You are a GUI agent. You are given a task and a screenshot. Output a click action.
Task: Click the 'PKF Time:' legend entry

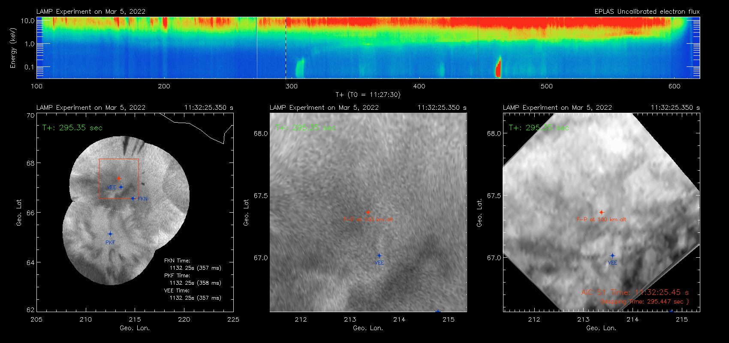pos(177,276)
